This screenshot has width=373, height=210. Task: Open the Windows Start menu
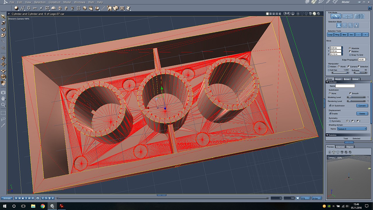[4, 206]
